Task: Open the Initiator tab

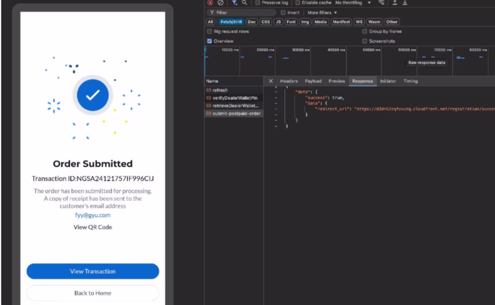Action: [x=388, y=81]
